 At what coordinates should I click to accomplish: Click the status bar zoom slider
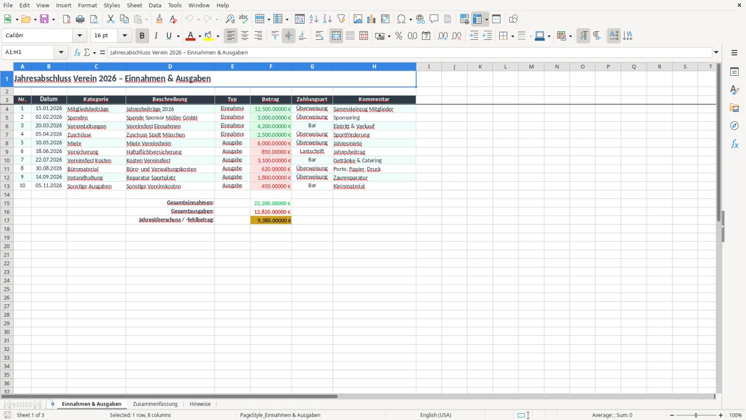pyautogui.click(x=696, y=415)
